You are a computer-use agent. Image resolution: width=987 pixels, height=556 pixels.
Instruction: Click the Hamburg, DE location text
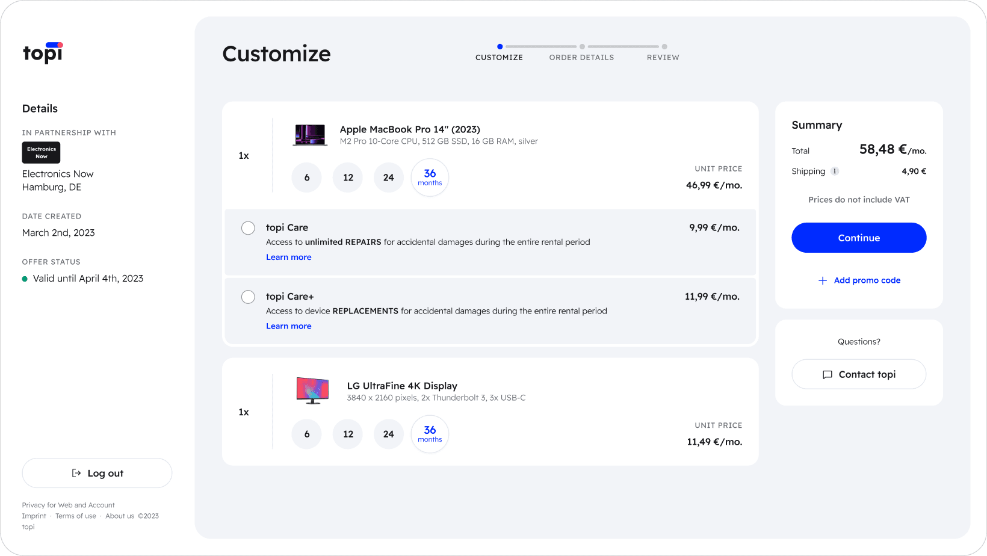(x=52, y=187)
